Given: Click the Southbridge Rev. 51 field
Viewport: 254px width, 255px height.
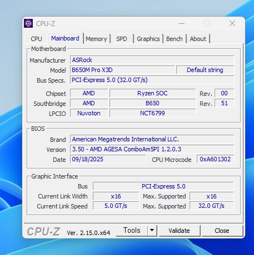Looking at the screenshot, I should pyautogui.click(x=224, y=103).
